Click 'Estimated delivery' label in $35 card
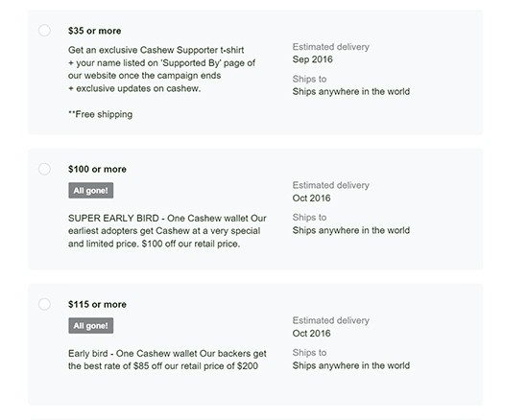The image size is (528, 420). [330, 47]
